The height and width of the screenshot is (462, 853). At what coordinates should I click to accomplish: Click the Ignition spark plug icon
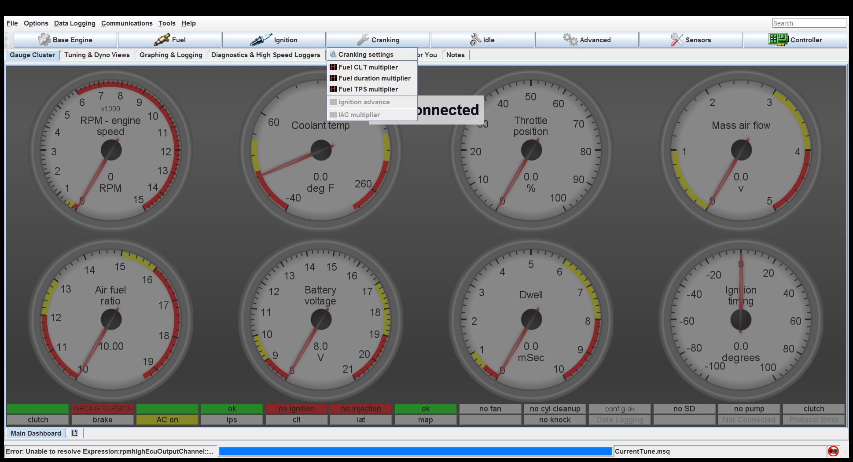point(261,40)
